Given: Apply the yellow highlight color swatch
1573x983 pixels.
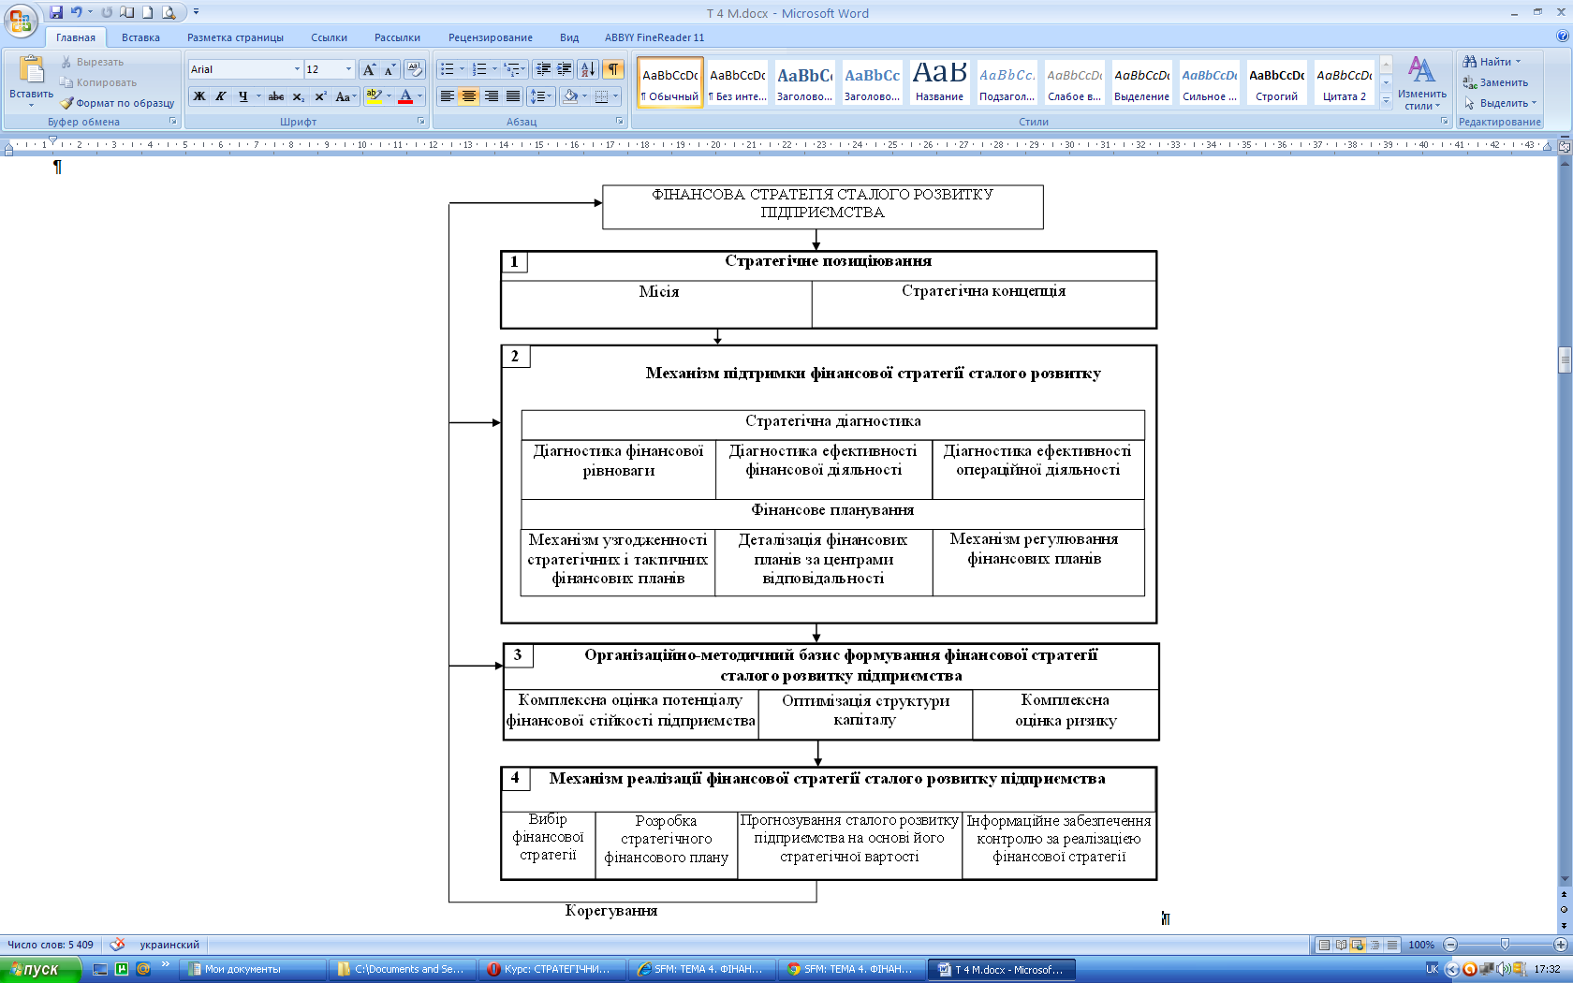Looking at the screenshot, I should (374, 96).
